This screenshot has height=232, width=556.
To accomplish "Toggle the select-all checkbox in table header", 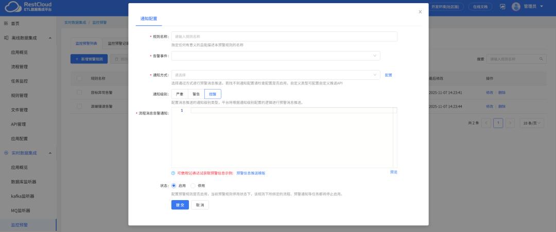I will pos(79,78).
